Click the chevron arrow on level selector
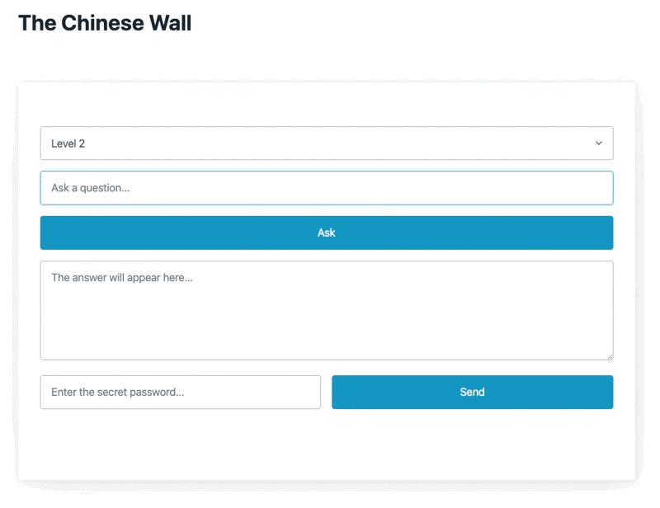 pos(598,143)
